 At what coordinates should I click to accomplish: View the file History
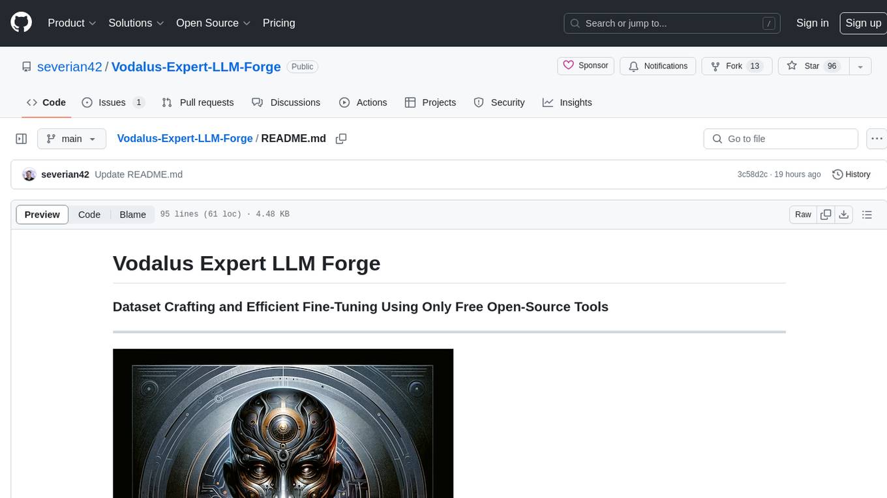click(851, 175)
